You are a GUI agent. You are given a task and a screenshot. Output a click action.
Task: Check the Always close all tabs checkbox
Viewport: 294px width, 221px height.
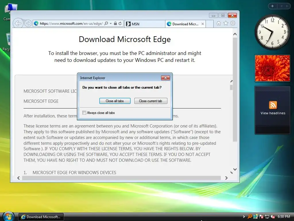tap(84, 113)
